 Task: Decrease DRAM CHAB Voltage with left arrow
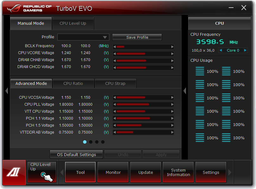click(115, 61)
